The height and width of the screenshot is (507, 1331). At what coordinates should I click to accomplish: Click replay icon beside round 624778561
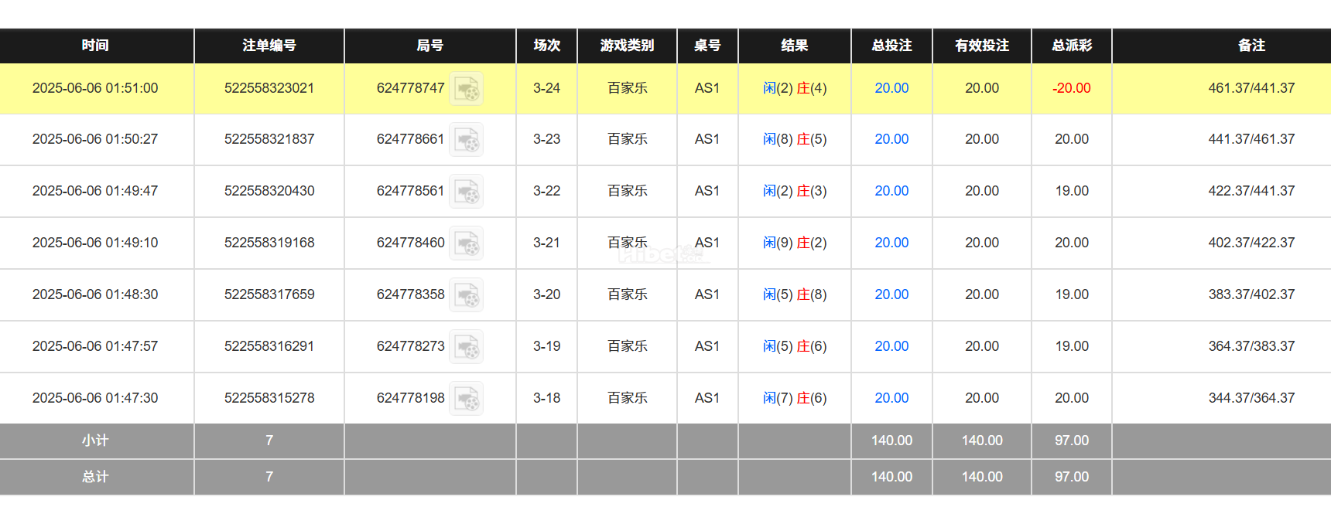[467, 192]
